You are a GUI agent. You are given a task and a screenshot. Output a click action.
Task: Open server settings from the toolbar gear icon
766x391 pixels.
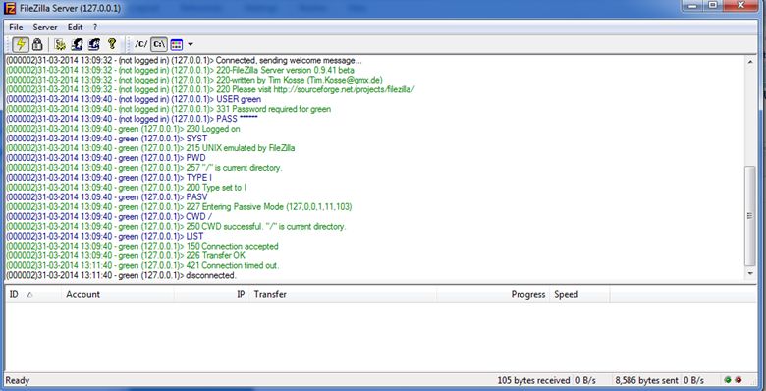pyautogui.click(x=60, y=44)
